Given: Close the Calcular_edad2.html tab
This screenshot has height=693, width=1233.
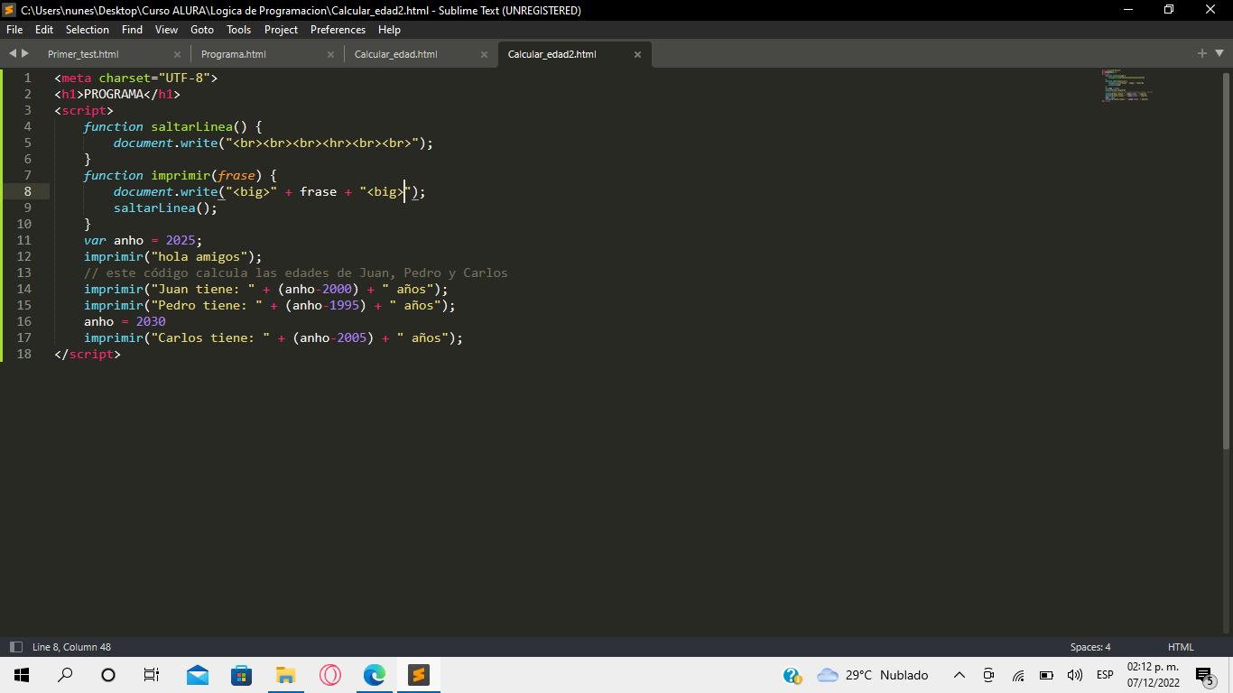Looking at the screenshot, I should click(x=637, y=54).
